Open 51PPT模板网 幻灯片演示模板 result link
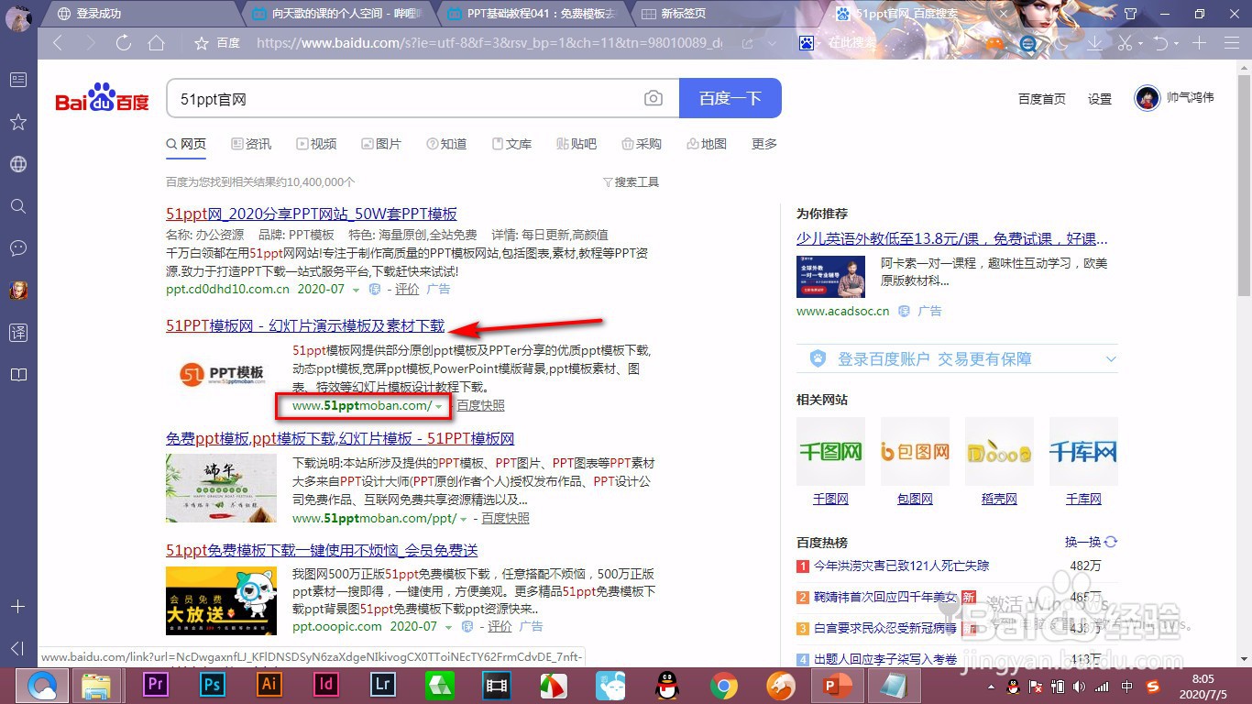The image size is (1252, 704). pyautogui.click(x=305, y=325)
